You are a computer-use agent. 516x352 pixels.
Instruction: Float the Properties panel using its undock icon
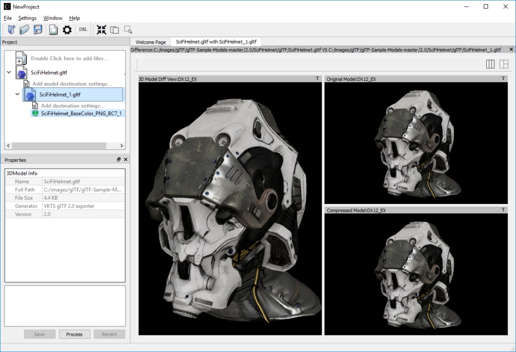pos(119,160)
